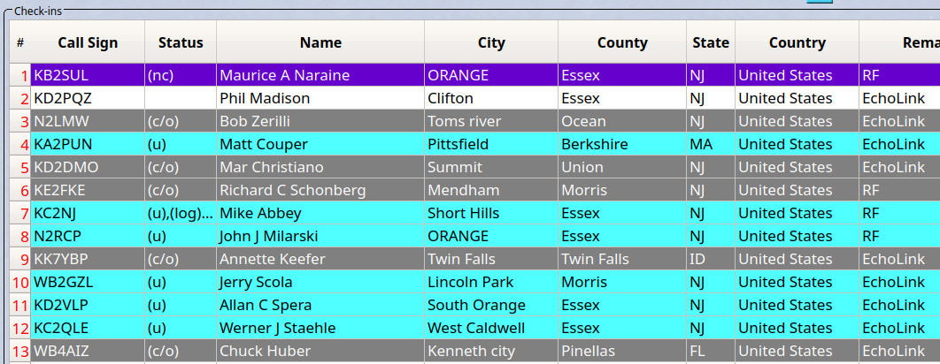Select call sign KK7YBP
Screen dimensions: 940x364
[88, 259]
